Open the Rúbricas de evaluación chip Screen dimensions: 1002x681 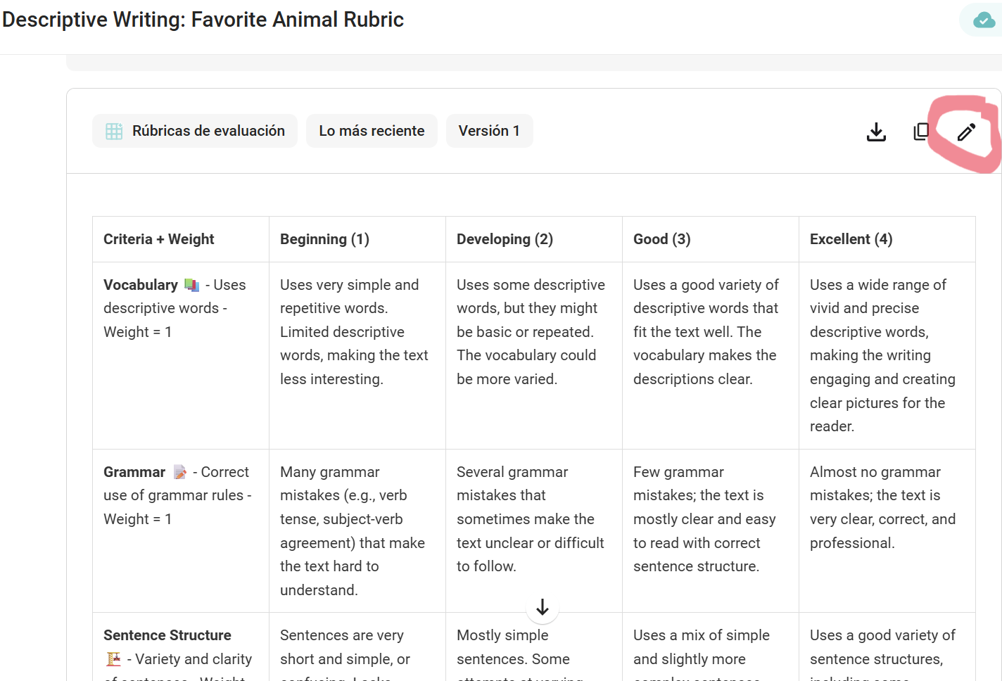tap(195, 131)
